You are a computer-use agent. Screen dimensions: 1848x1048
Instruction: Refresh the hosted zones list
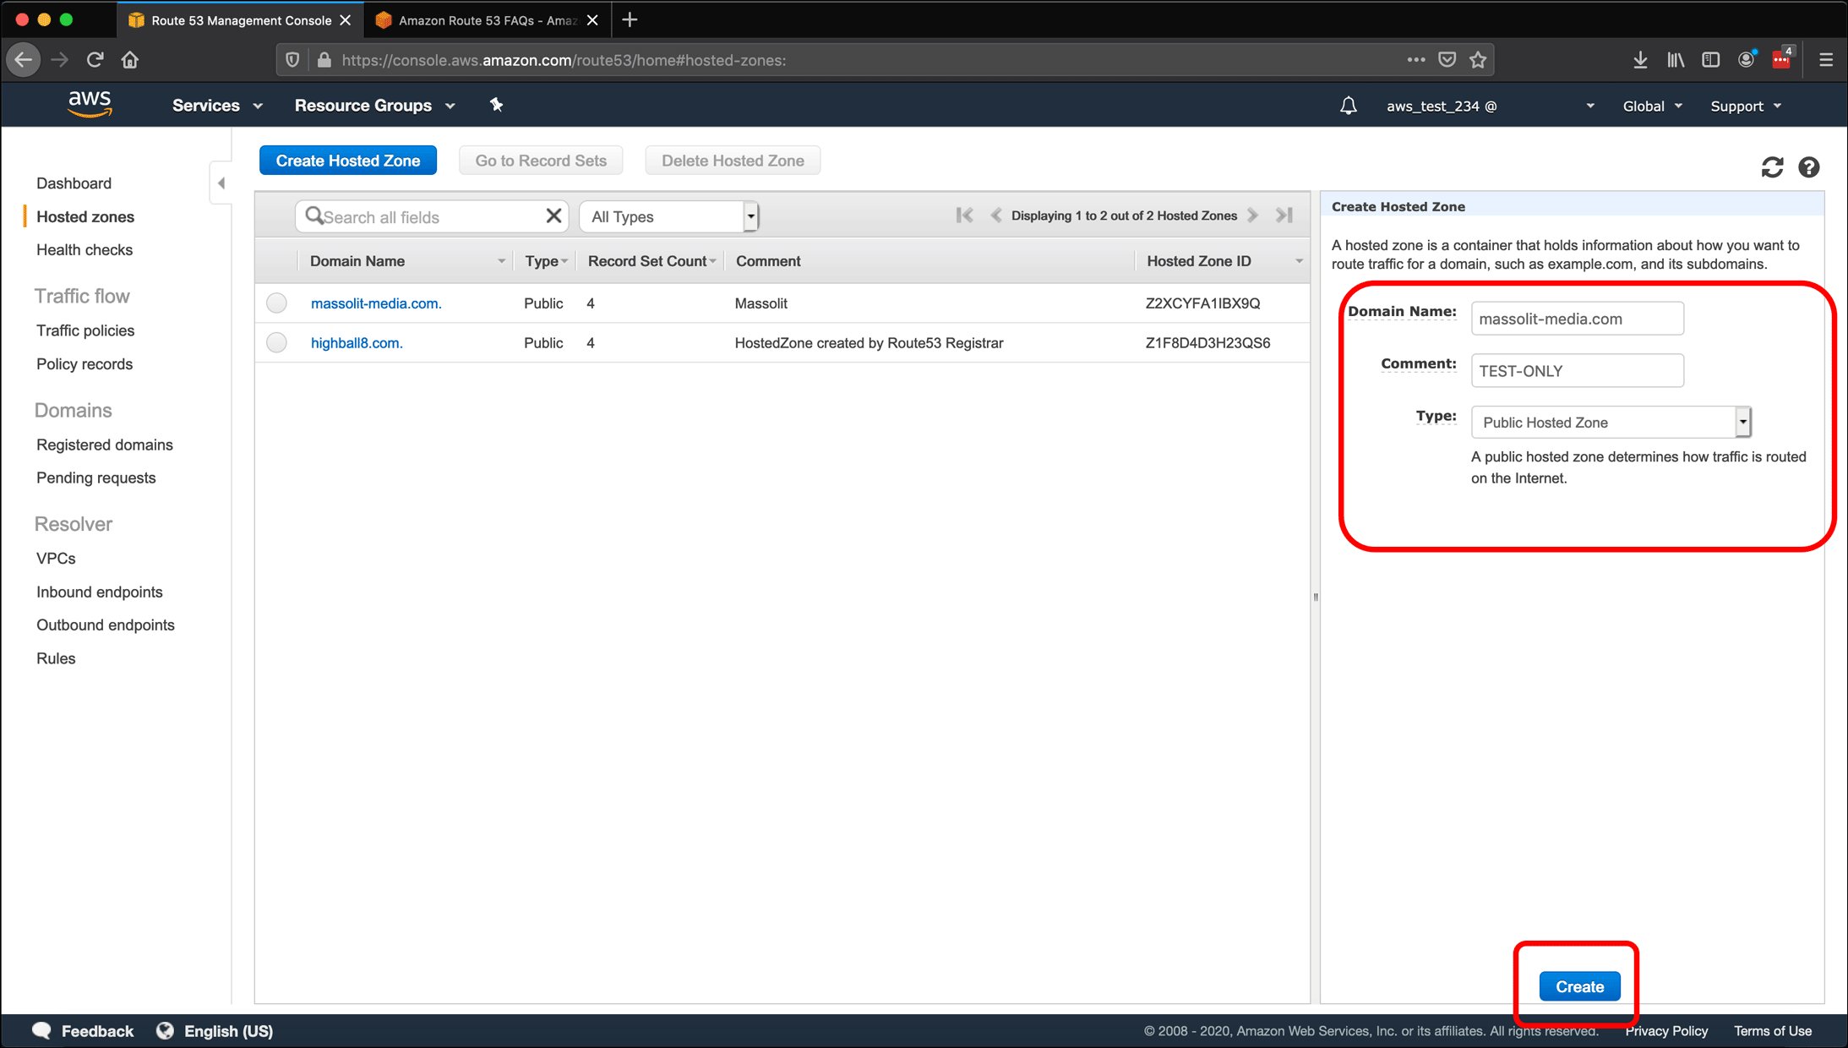[x=1772, y=167]
